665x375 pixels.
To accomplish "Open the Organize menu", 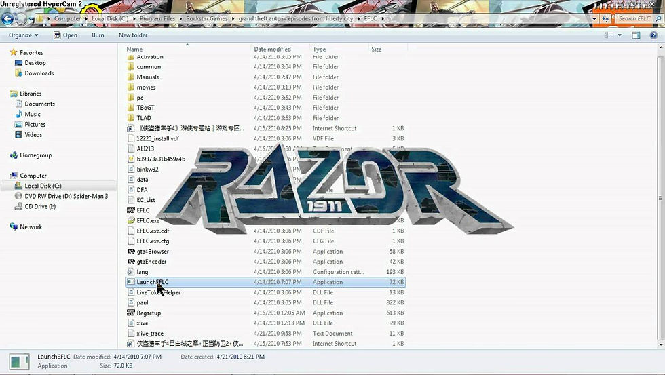I will [x=23, y=35].
